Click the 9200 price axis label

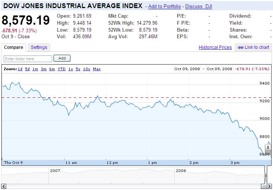[265, 101]
